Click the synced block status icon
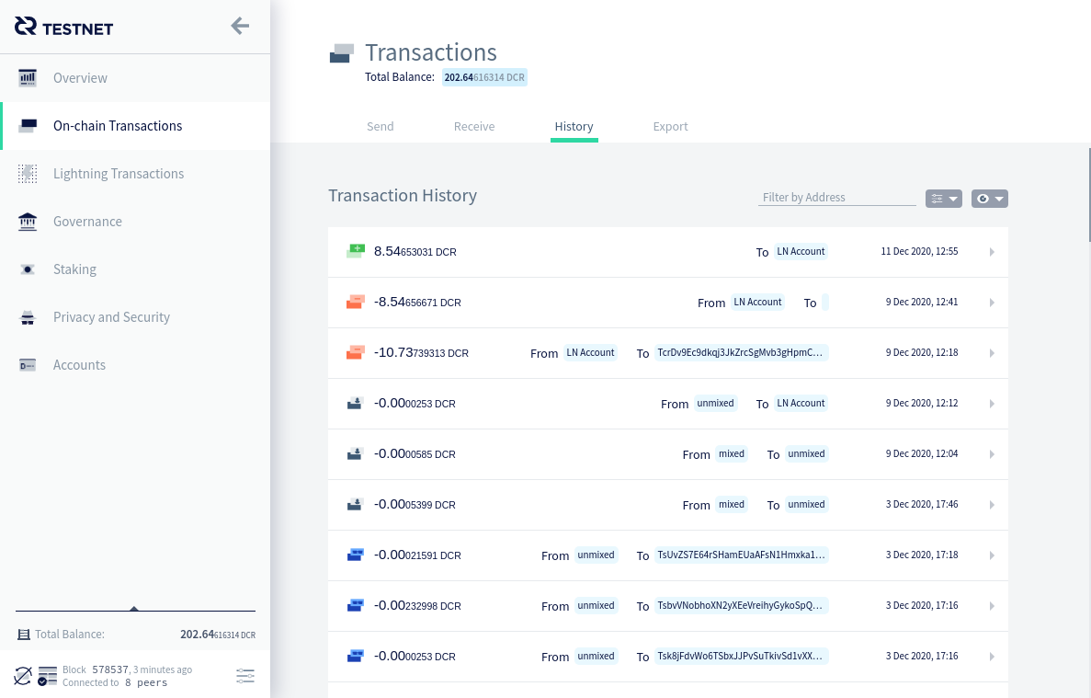 (47, 676)
